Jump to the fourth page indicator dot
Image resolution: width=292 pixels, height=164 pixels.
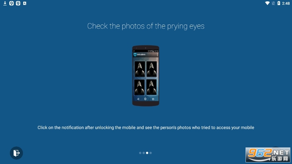click(x=151, y=153)
